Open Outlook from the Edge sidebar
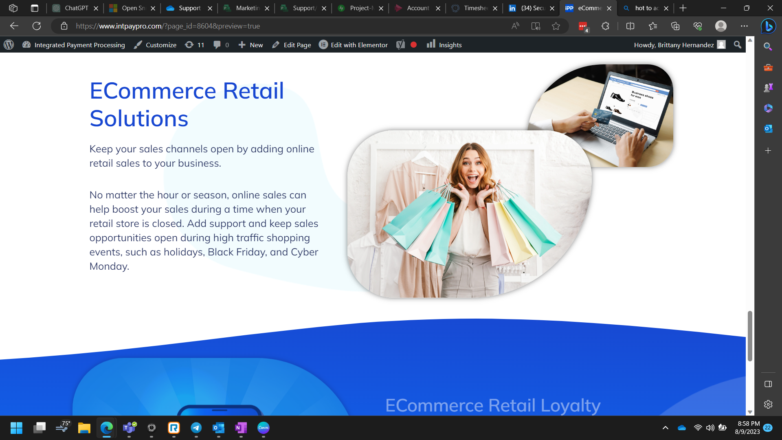Viewport: 782px width, 440px height. pyautogui.click(x=768, y=128)
